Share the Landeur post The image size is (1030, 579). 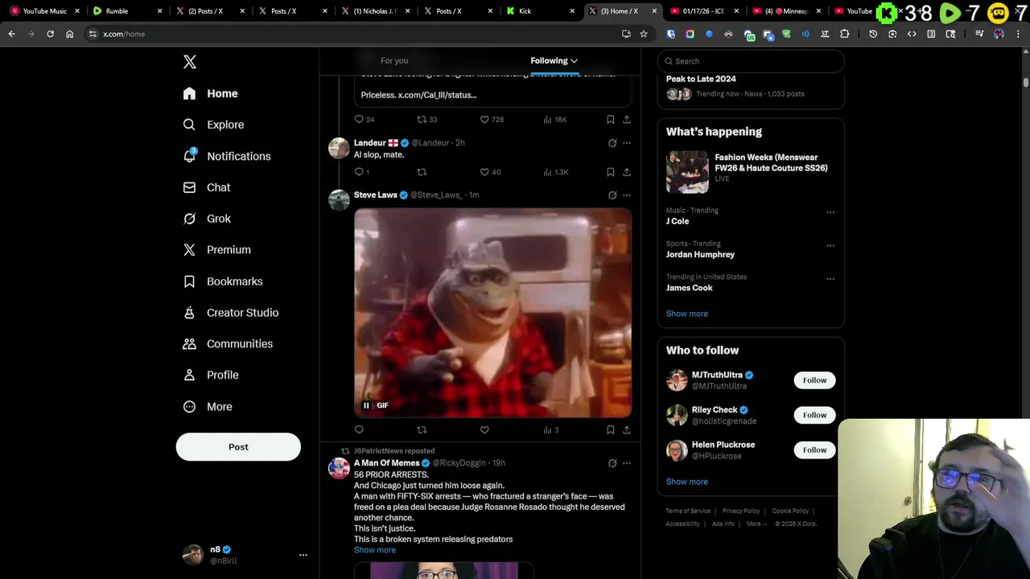click(627, 172)
